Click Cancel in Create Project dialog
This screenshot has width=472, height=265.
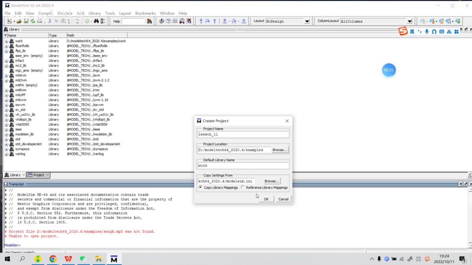pyautogui.click(x=283, y=199)
